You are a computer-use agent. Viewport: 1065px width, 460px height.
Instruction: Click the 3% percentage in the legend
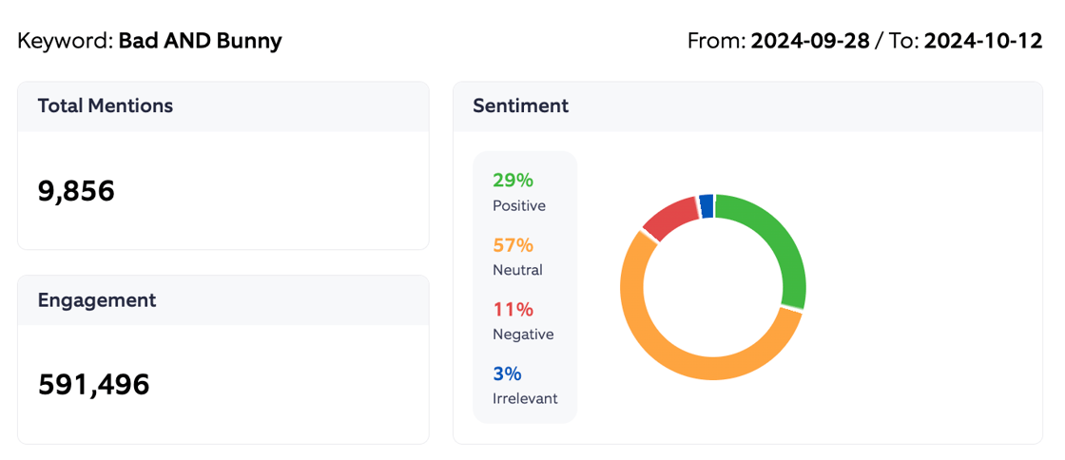[507, 374]
